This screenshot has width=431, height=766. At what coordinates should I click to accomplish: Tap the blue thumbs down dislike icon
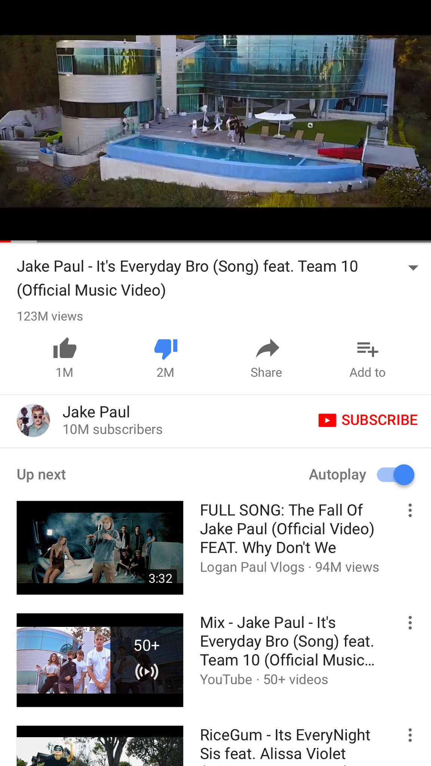tap(166, 349)
